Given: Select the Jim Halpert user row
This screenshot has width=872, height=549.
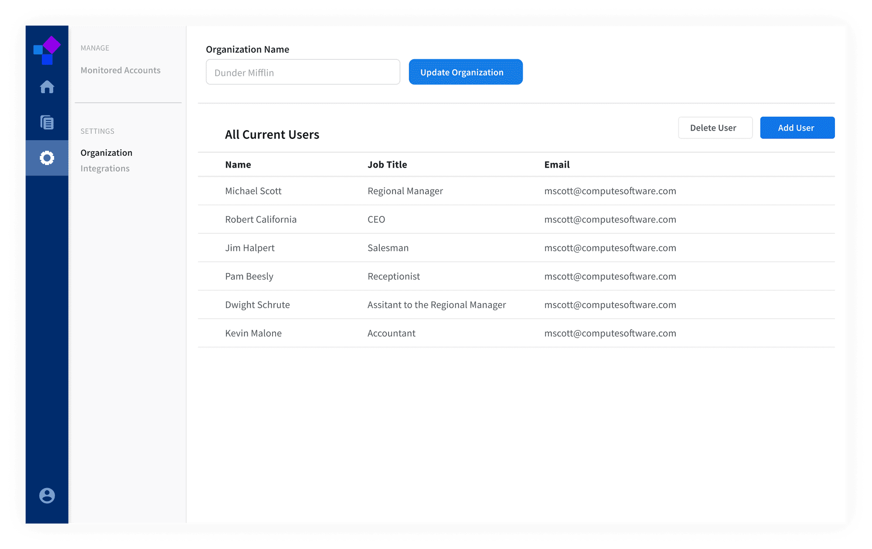Looking at the screenshot, I should click(x=250, y=248).
